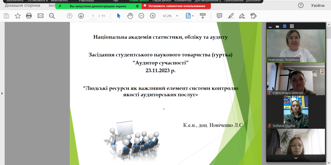
Task: Open the highlighter pen tool
Action: tap(231, 16)
